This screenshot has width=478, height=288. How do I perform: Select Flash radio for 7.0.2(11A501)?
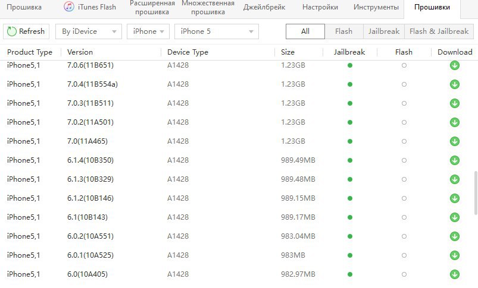point(404,122)
